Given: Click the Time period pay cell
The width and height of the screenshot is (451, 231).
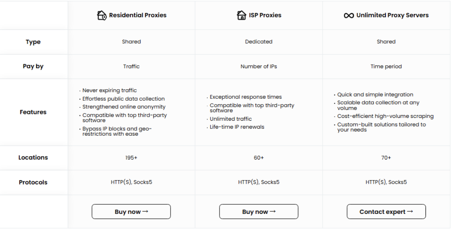Looking at the screenshot, I should 386,67.
